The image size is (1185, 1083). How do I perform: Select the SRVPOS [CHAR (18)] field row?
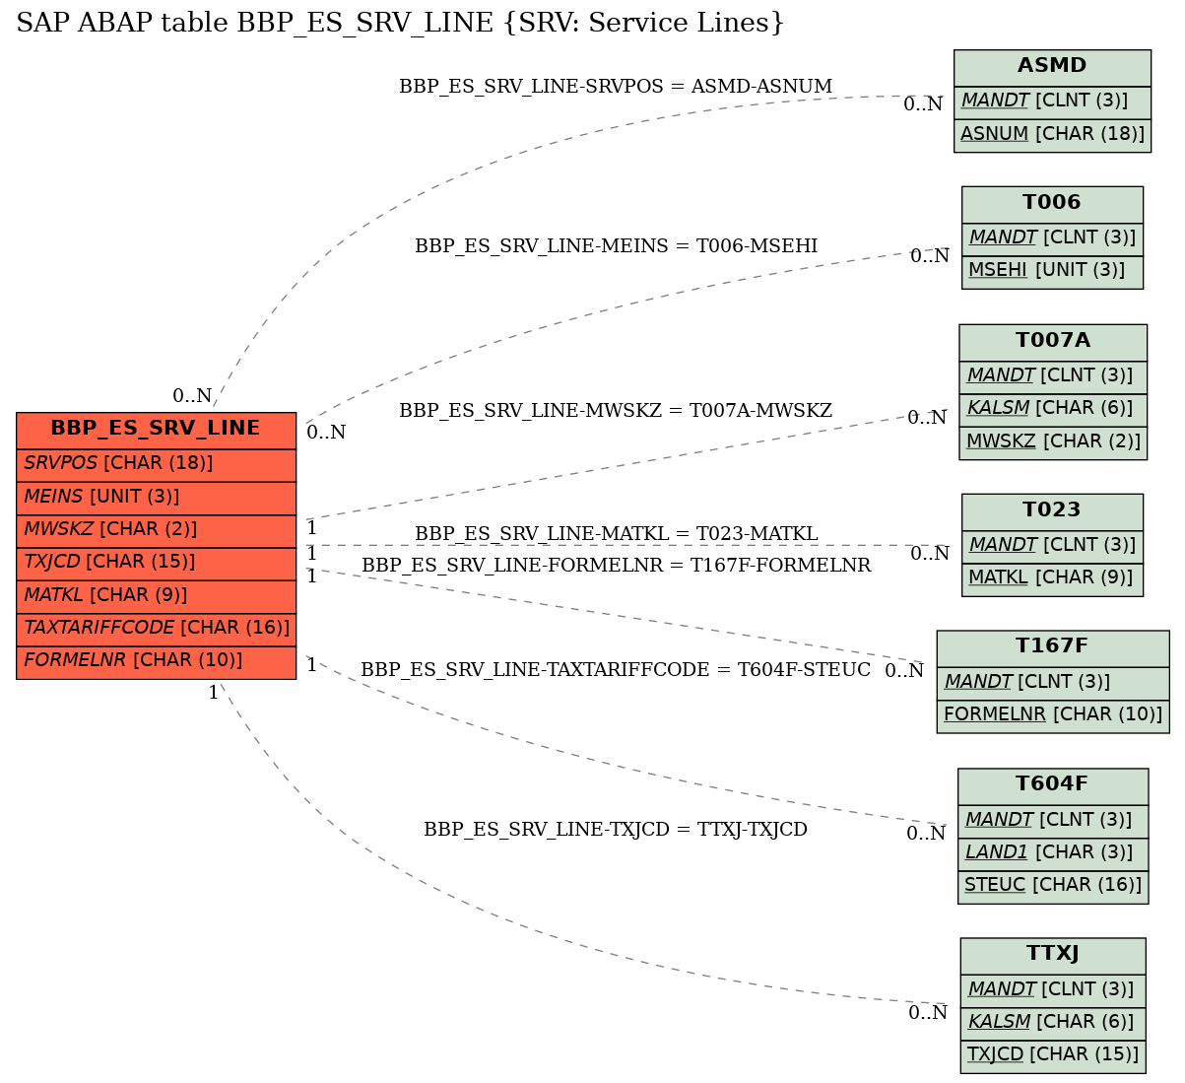(x=156, y=465)
